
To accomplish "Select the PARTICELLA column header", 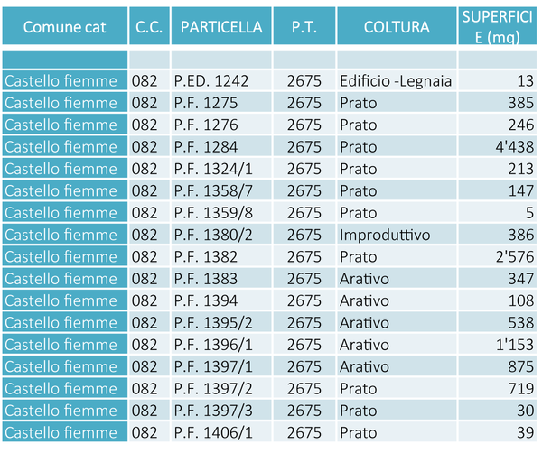I will pos(221,26).
